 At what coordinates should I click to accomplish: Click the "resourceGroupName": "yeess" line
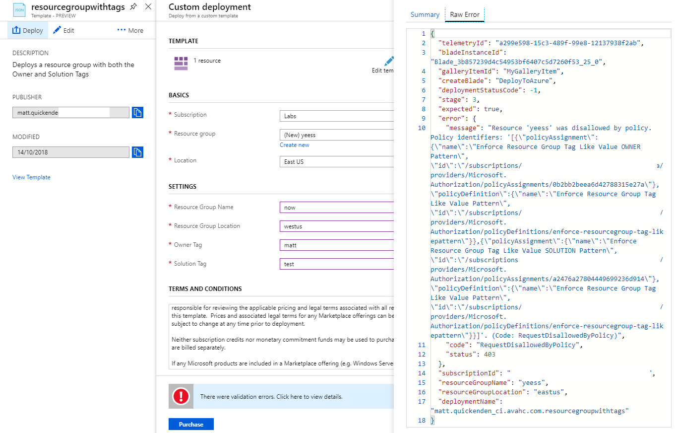(x=493, y=382)
